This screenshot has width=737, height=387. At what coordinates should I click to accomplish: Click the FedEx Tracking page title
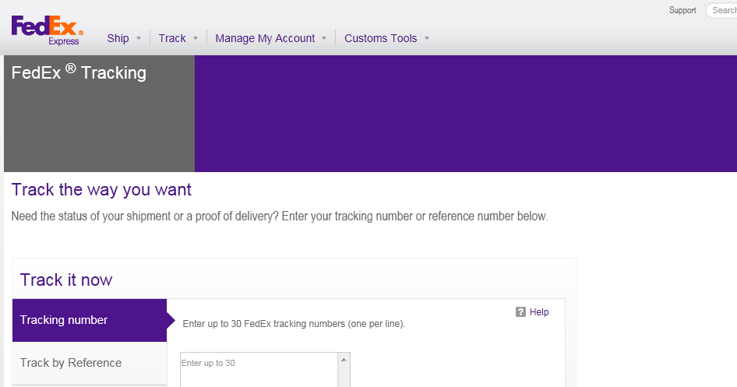click(79, 73)
